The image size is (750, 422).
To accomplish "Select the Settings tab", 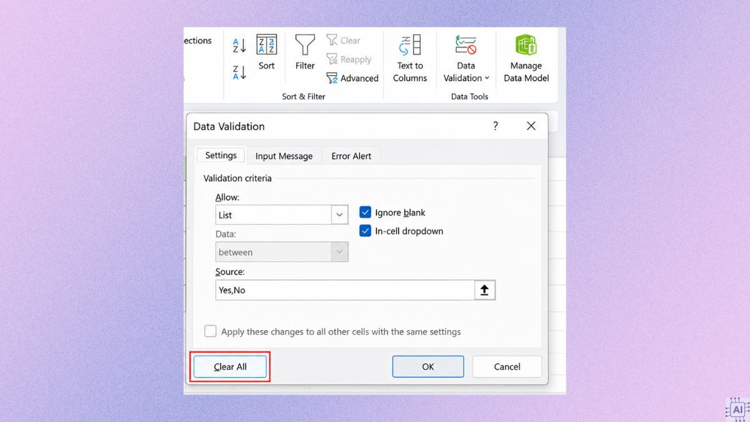I will pos(221,155).
